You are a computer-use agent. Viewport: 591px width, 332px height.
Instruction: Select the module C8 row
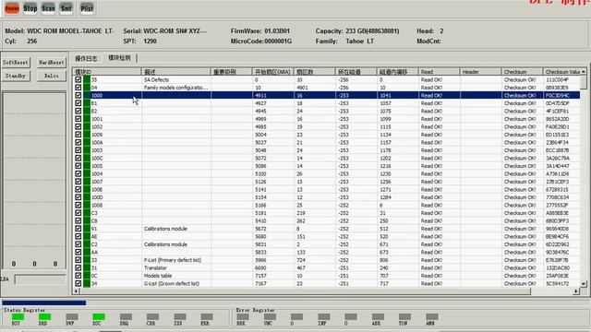click(x=326, y=221)
